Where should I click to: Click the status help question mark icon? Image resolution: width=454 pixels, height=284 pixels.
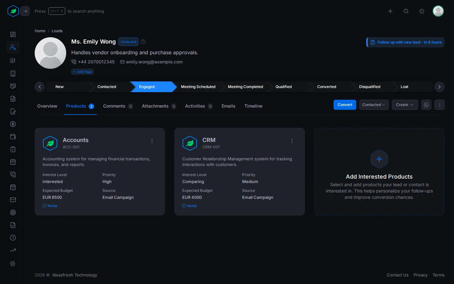pos(143,42)
